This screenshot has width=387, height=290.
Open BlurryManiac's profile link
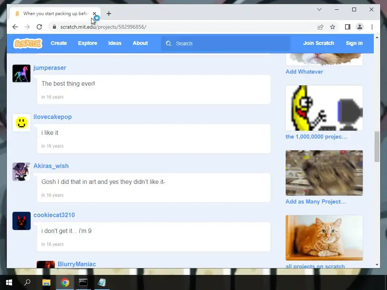(77, 264)
